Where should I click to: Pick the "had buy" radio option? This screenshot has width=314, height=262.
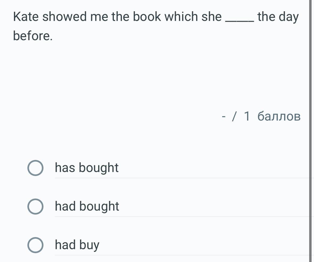point(35,245)
